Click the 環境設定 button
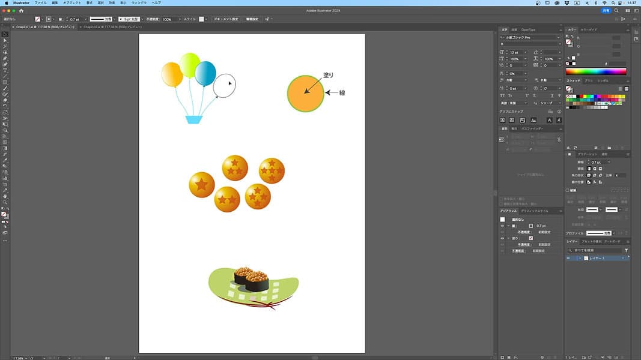The image size is (641, 360). coord(251,19)
